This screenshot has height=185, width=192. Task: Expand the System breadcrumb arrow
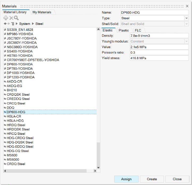click(x=17, y=24)
